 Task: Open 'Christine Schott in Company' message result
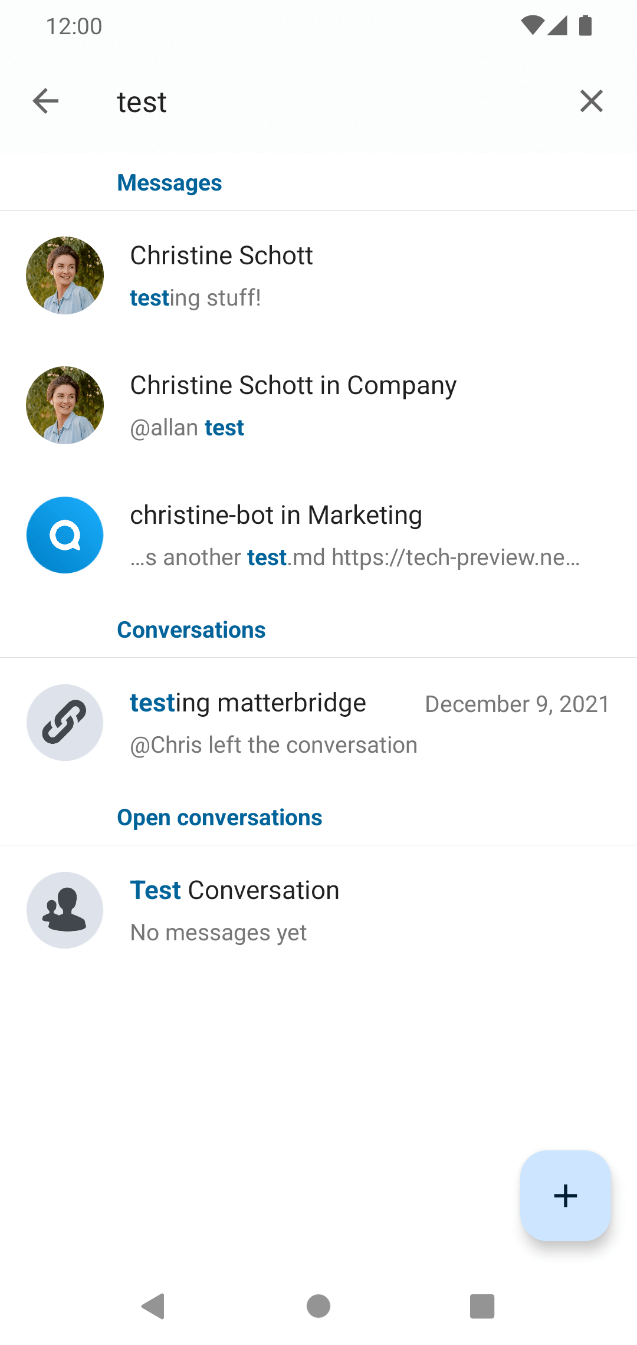pos(318,405)
